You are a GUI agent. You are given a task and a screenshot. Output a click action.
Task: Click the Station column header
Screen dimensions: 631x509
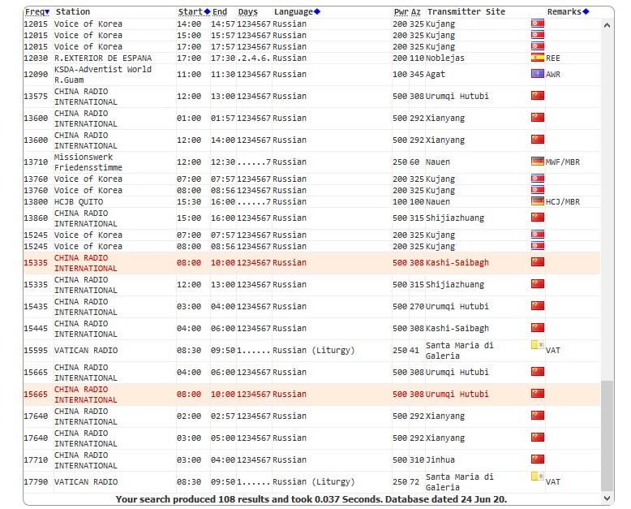(73, 12)
